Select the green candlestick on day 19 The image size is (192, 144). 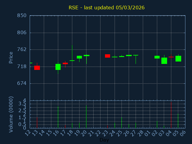tap(79, 57)
